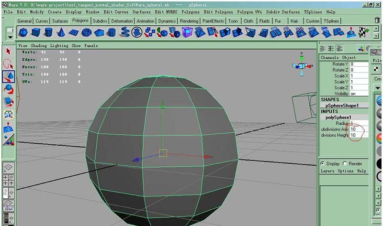Open the Options menu in layer editor
The height and width of the screenshot is (226, 383).
[346, 171]
